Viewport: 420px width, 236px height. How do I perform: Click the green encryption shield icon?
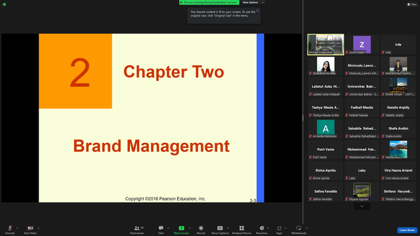click(x=5, y=5)
